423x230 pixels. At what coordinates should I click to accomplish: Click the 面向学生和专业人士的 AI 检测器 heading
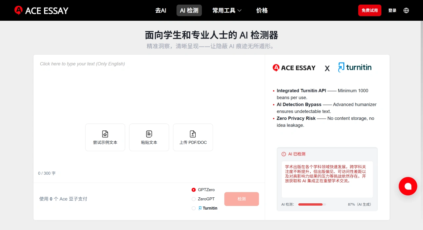click(211, 35)
